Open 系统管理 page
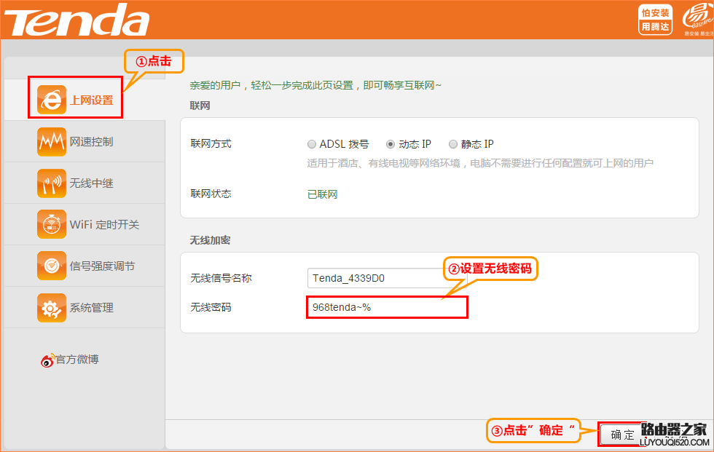714x452 pixels. click(85, 307)
